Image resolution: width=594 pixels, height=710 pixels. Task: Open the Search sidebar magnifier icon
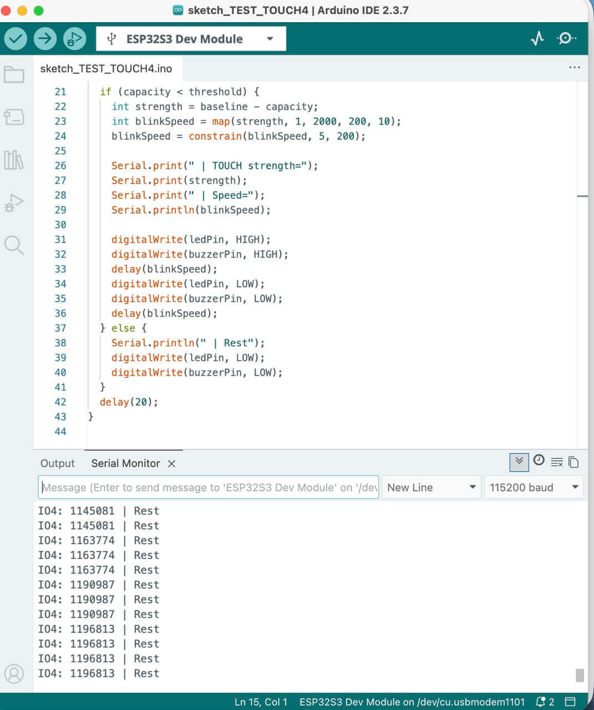tap(14, 245)
